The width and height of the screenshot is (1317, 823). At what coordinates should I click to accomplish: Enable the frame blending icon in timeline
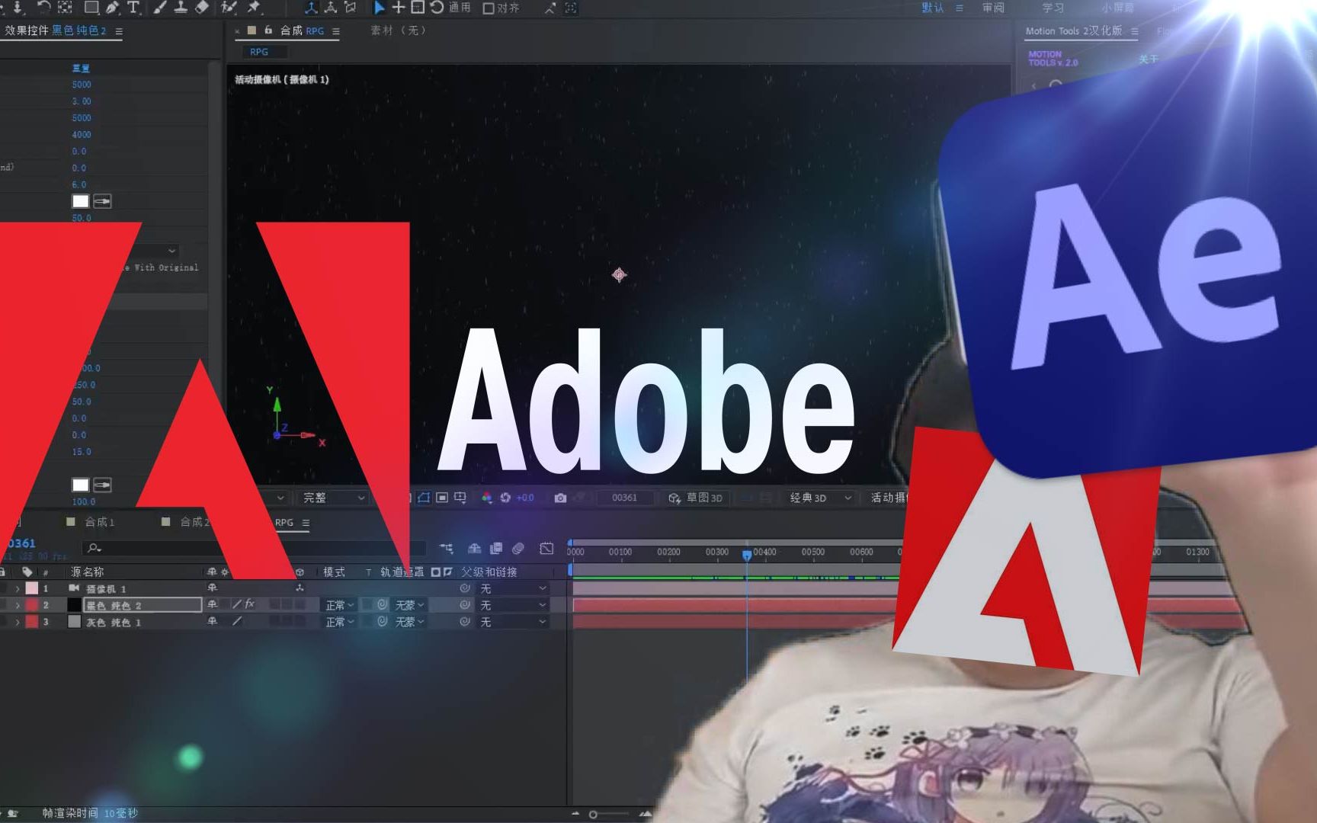496,549
